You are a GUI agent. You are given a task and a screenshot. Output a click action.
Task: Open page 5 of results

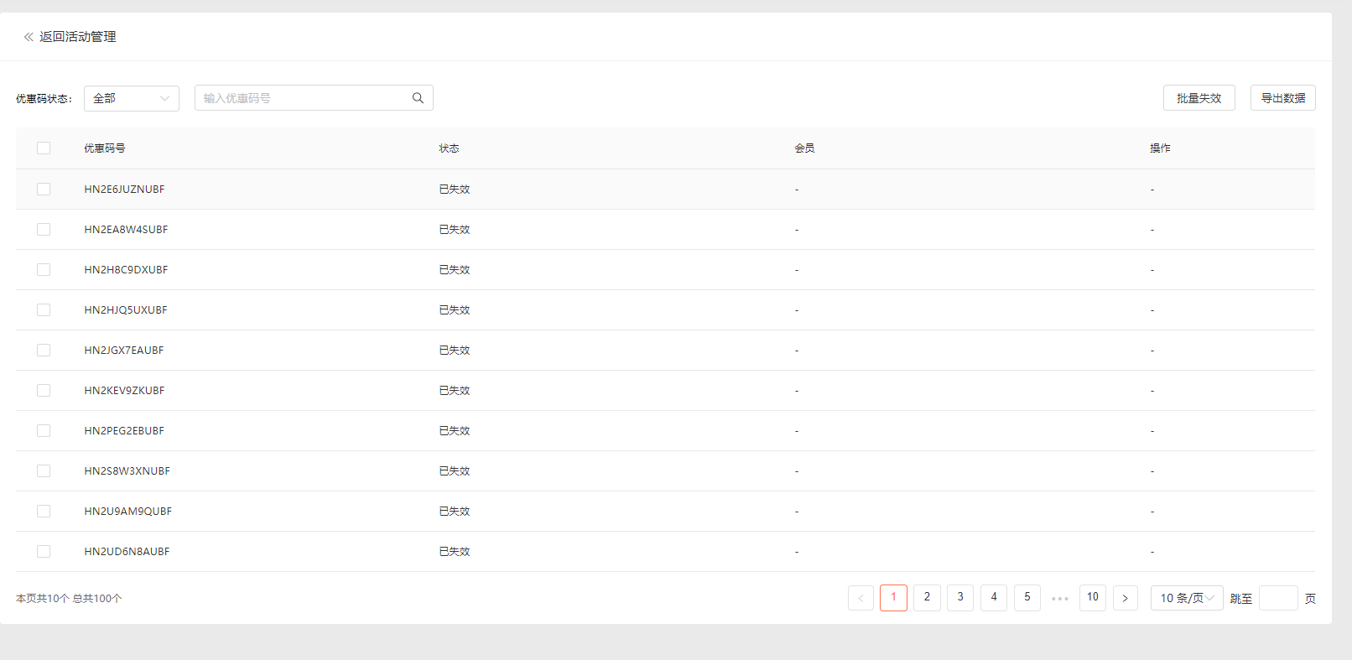(x=1027, y=598)
